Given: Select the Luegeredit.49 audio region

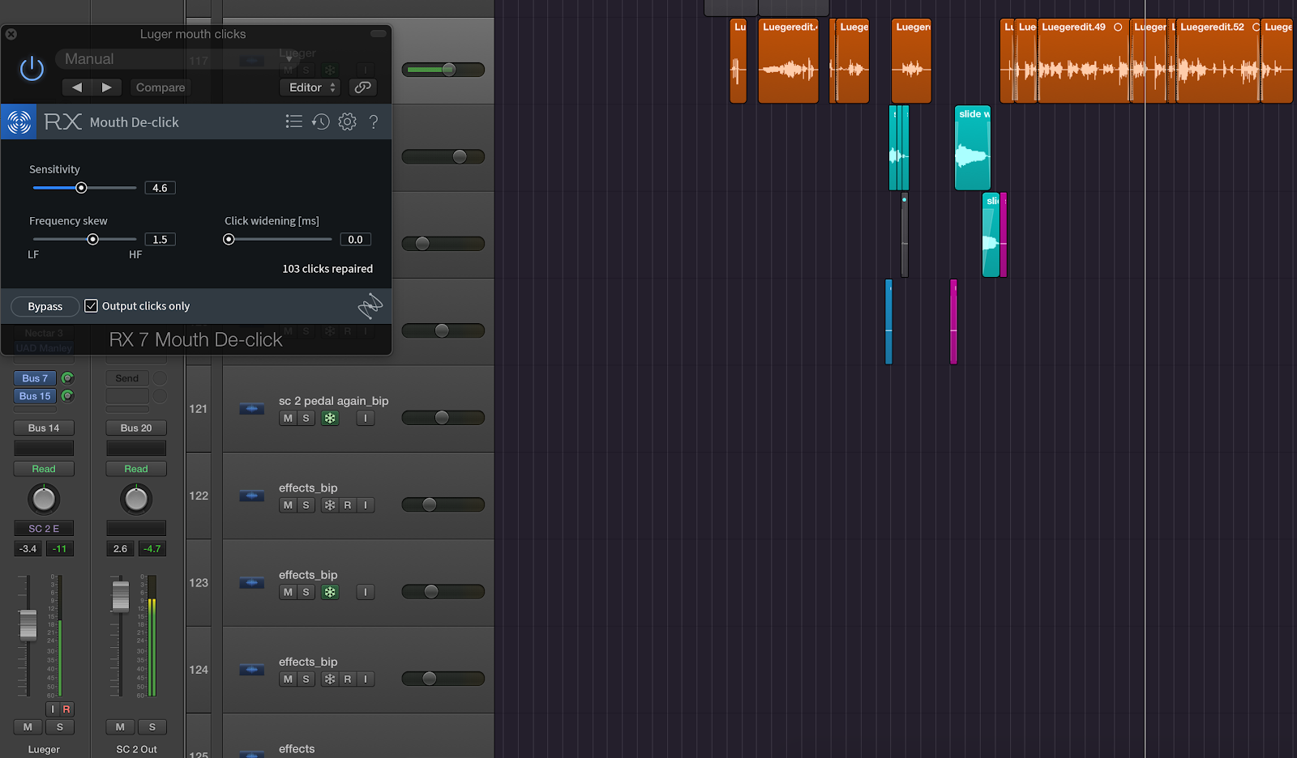Looking at the screenshot, I should coord(1083,61).
